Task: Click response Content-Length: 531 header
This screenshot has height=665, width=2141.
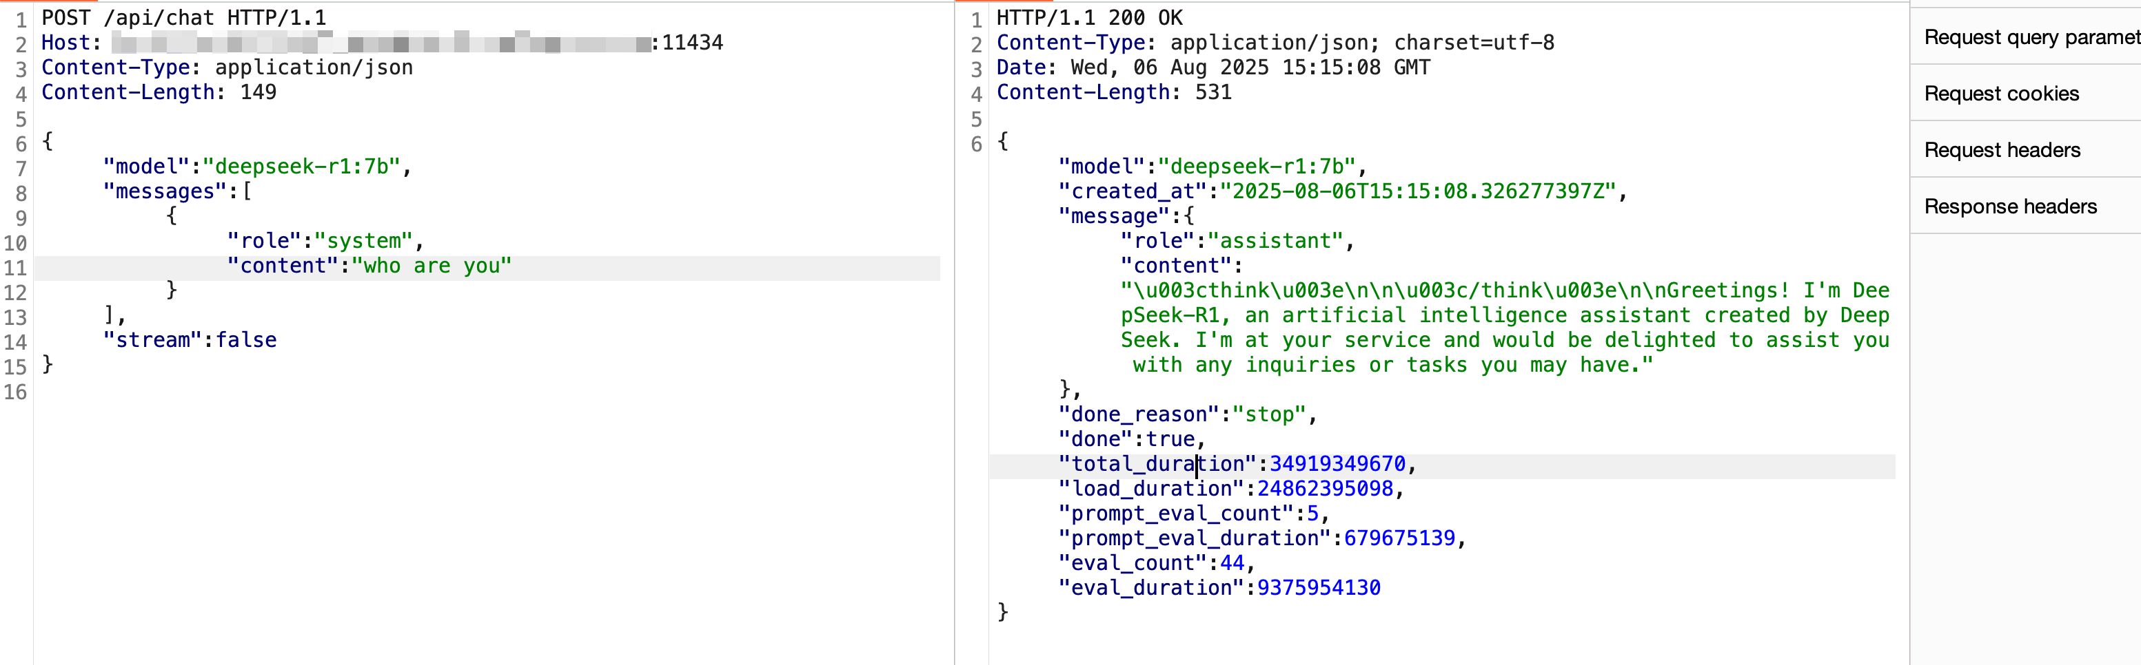Action: 1114,92
